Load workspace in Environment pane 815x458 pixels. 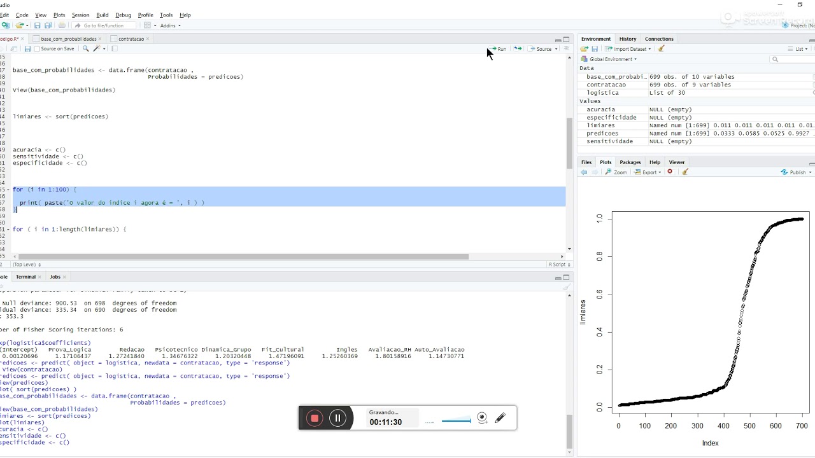point(584,49)
